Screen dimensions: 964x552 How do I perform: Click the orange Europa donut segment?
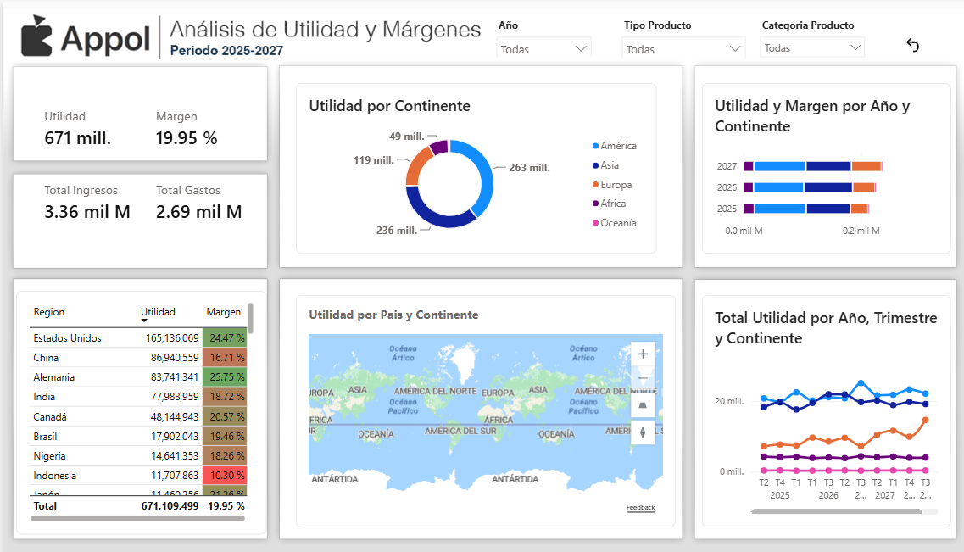pos(416,164)
